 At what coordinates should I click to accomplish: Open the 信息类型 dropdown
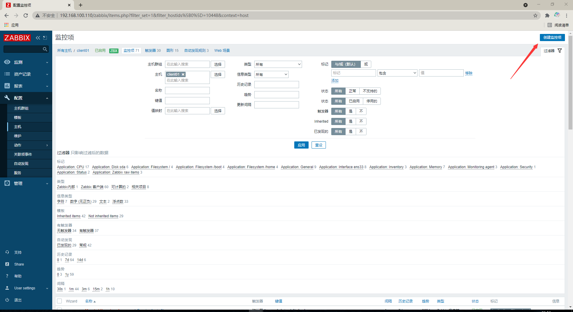[271, 74]
